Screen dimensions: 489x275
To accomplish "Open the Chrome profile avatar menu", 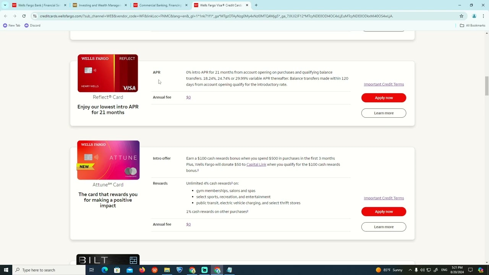I will [474, 16].
